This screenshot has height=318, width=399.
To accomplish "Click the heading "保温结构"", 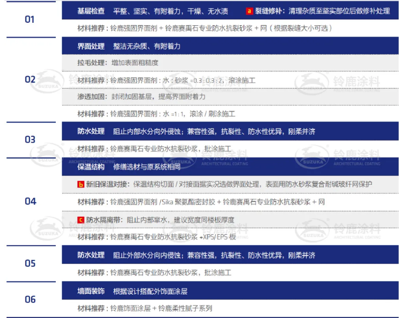I will tap(91, 167).
